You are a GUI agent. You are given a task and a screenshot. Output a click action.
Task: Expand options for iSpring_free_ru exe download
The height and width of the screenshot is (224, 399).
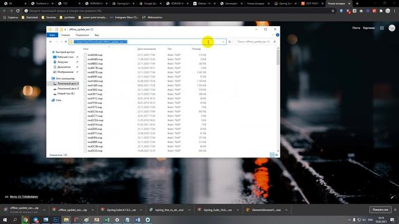pyautogui.click(x=190, y=210)
